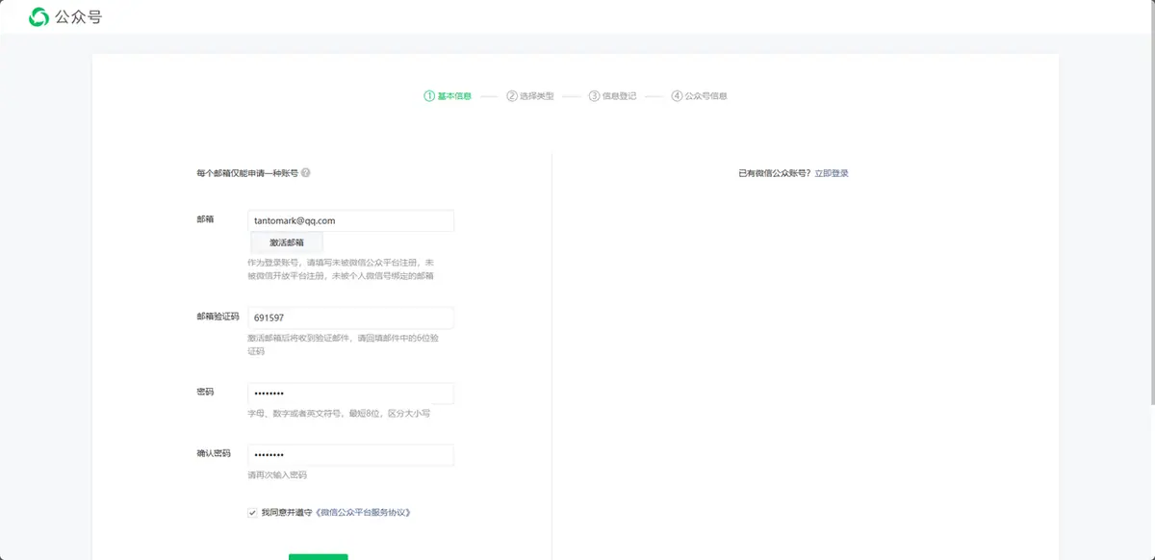Click the 激活邮箱 button

click(x=287, y=242)
